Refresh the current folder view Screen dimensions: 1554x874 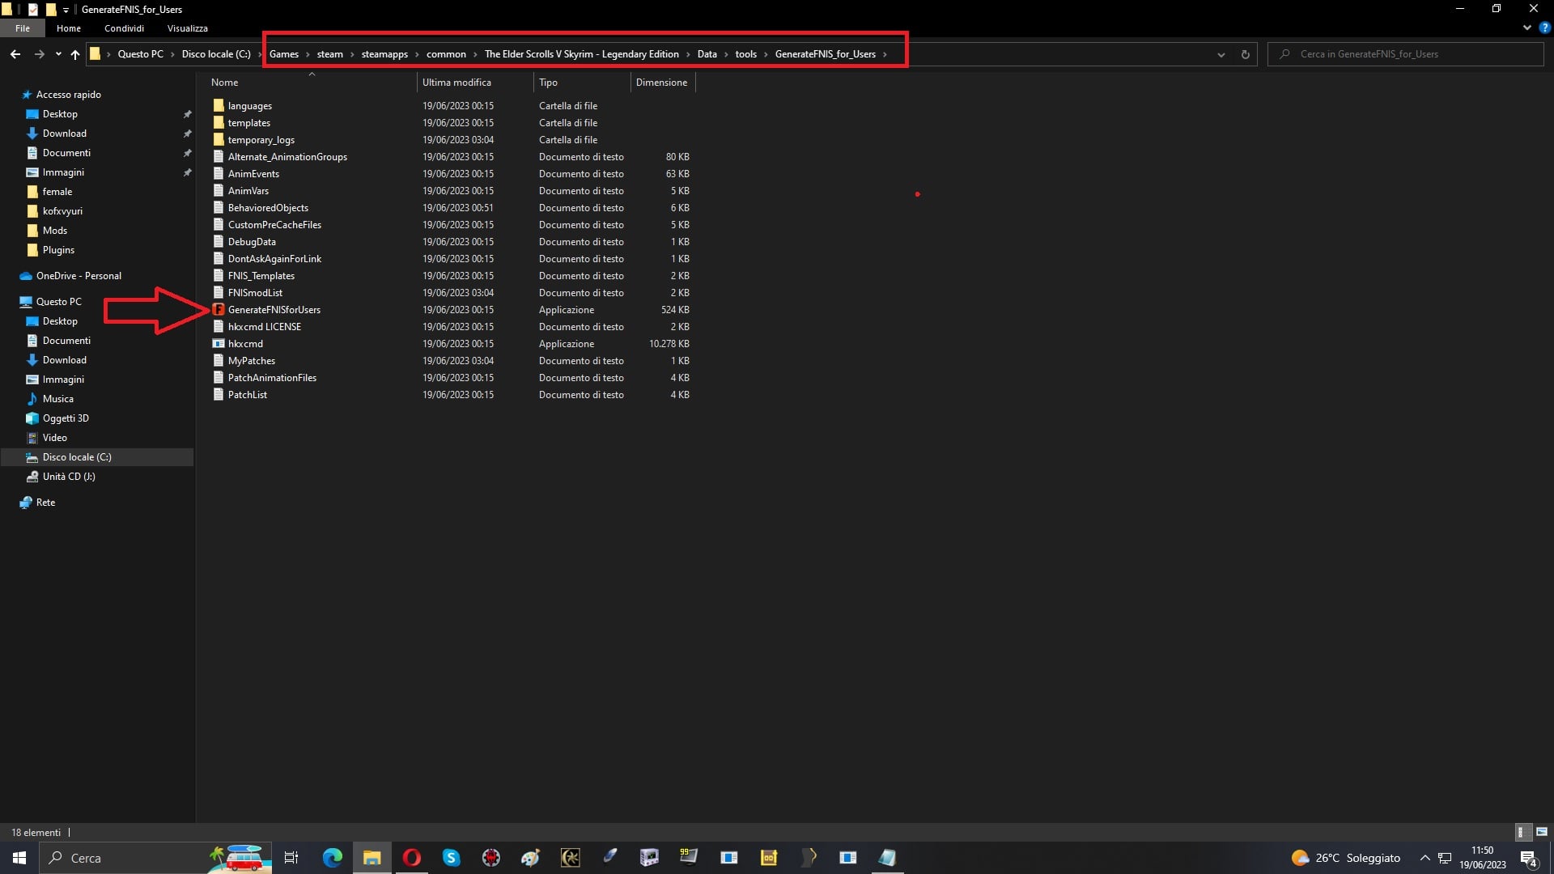click(x=1245, y=54)
